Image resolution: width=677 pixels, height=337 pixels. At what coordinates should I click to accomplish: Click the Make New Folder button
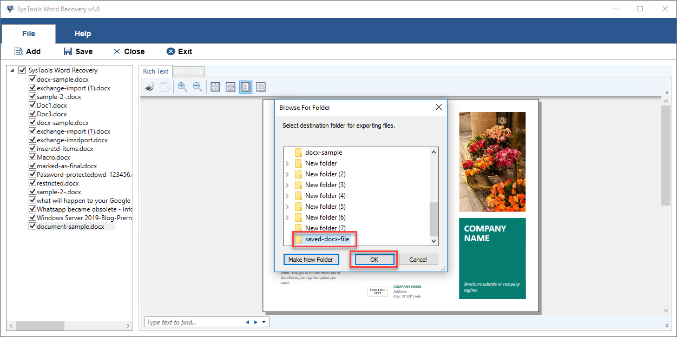click(311, 260)
